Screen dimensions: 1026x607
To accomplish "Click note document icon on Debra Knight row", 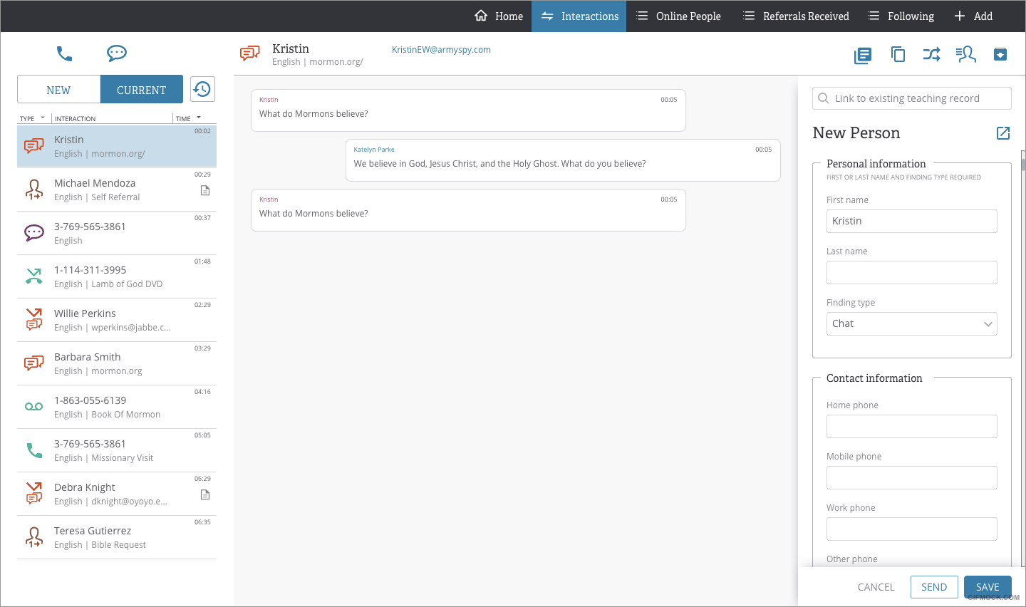I will (205, 494).
